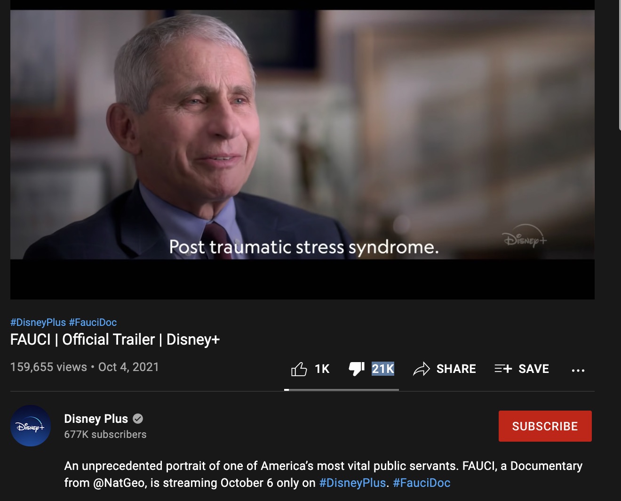621x501 pixels.
Task: Subscribe to the Disney Plus channel
Action: pos(545,426)
